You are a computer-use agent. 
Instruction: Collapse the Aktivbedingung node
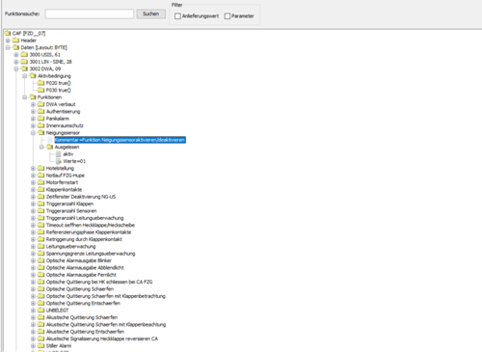[24, 76]
